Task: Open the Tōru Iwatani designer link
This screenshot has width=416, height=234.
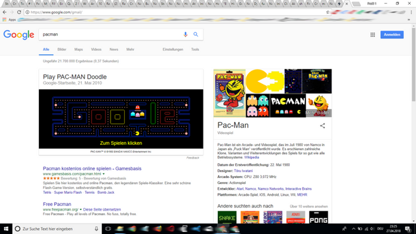Action: 243,171
